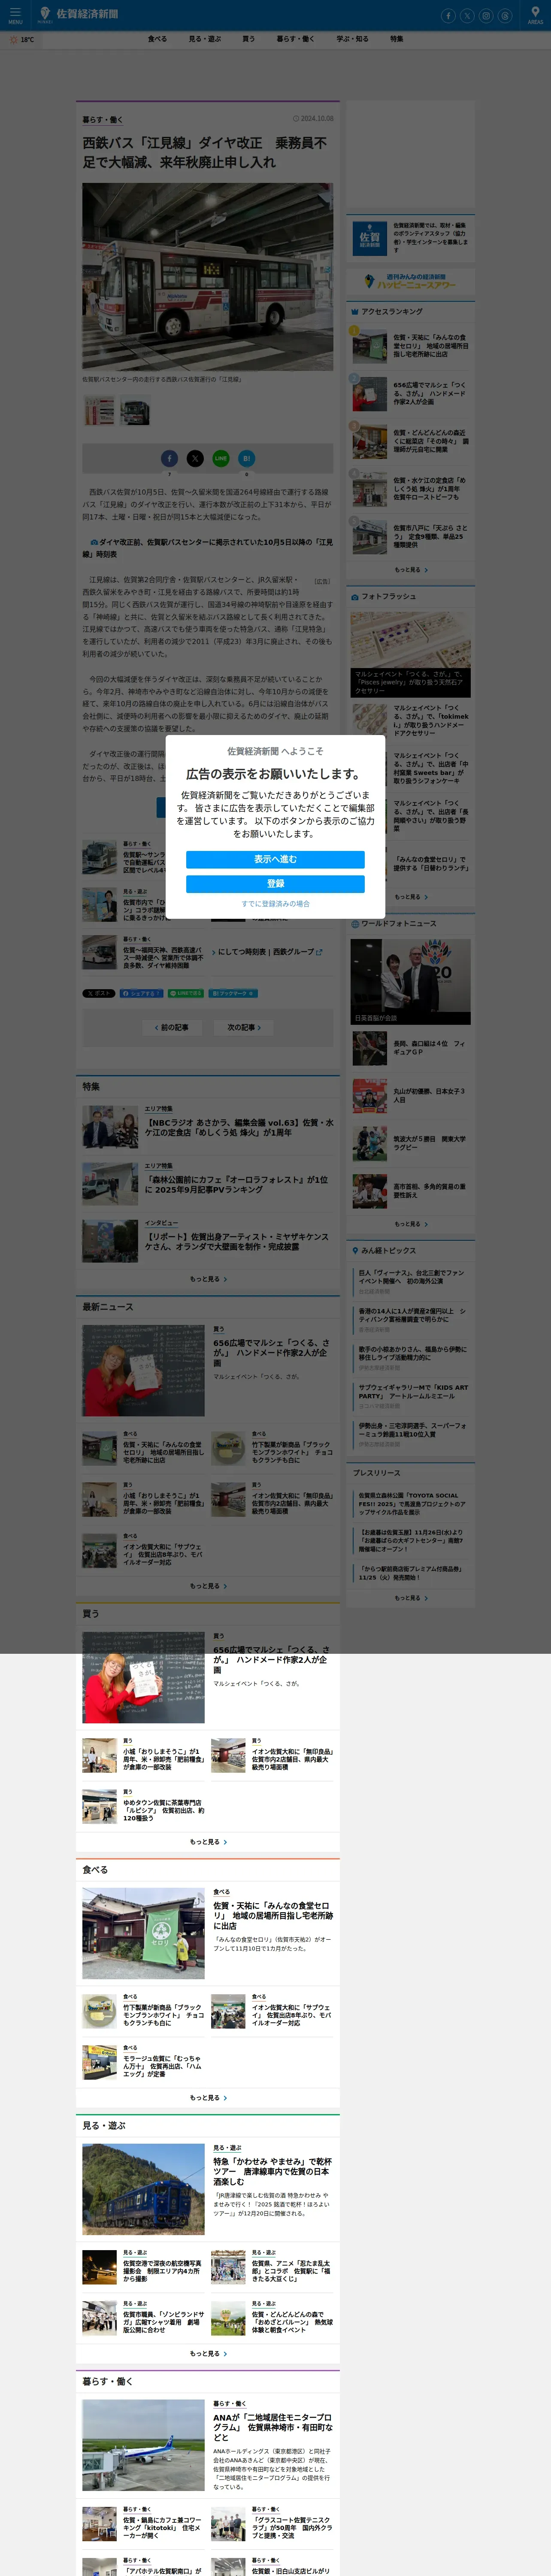This screenshot has height=2576, width=551.
Task: Click the 登録 button in the dialog
Action: click(275, 883)
